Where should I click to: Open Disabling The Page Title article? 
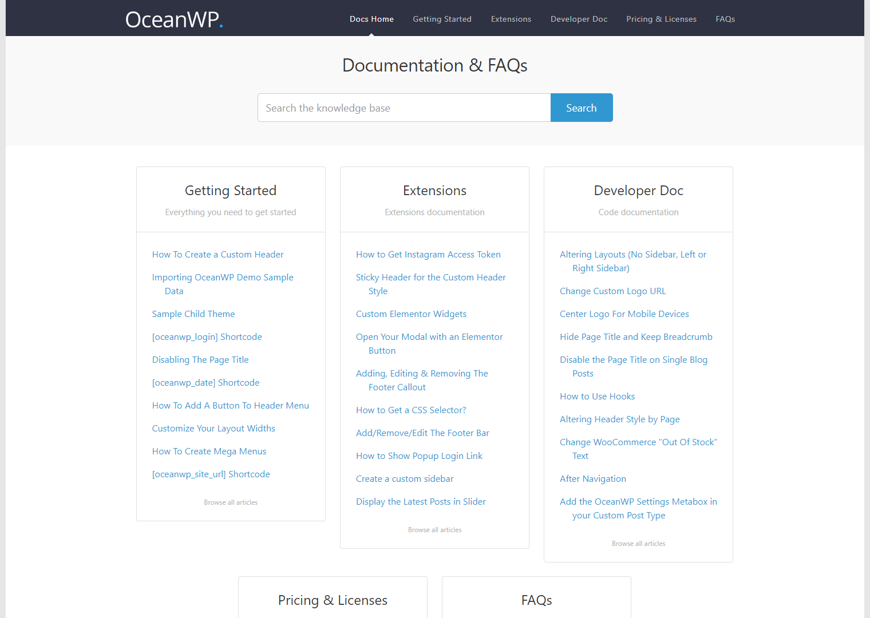click(200, 360)
